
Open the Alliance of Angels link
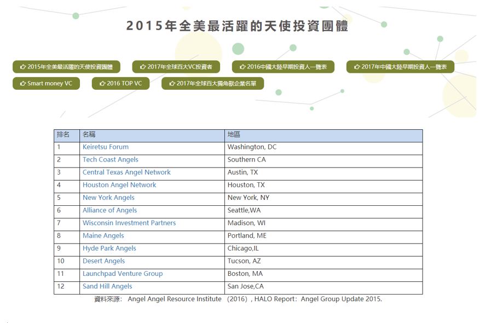(109, 210)
